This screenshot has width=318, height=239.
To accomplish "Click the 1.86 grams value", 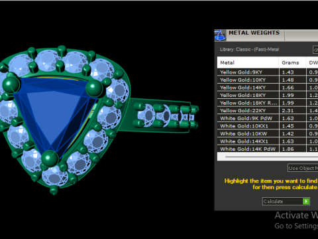I will tap(288, 149).
